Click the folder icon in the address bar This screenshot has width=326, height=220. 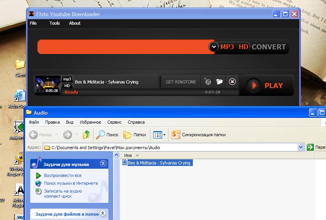47,148
